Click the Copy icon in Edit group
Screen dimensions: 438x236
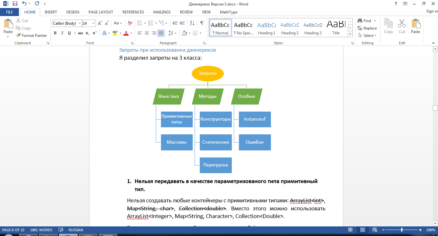(388, 26)
